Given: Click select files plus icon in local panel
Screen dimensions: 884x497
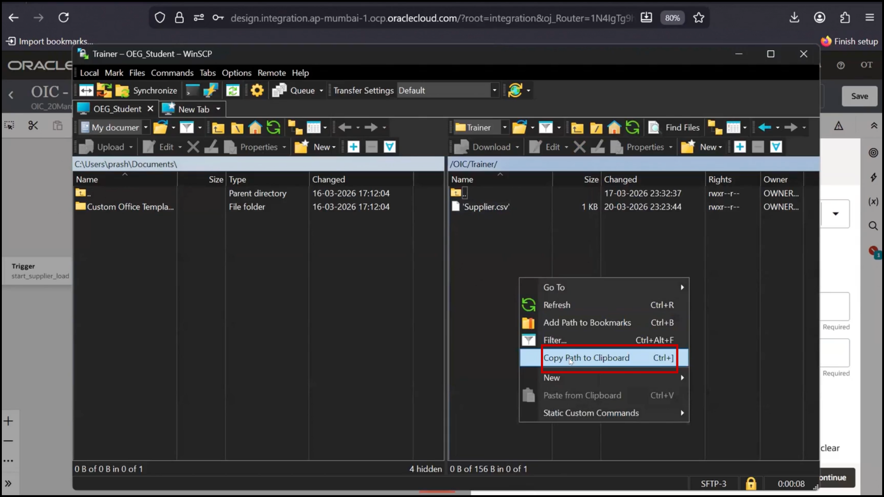Looking at the screenshot, I should tap(354, 147).
